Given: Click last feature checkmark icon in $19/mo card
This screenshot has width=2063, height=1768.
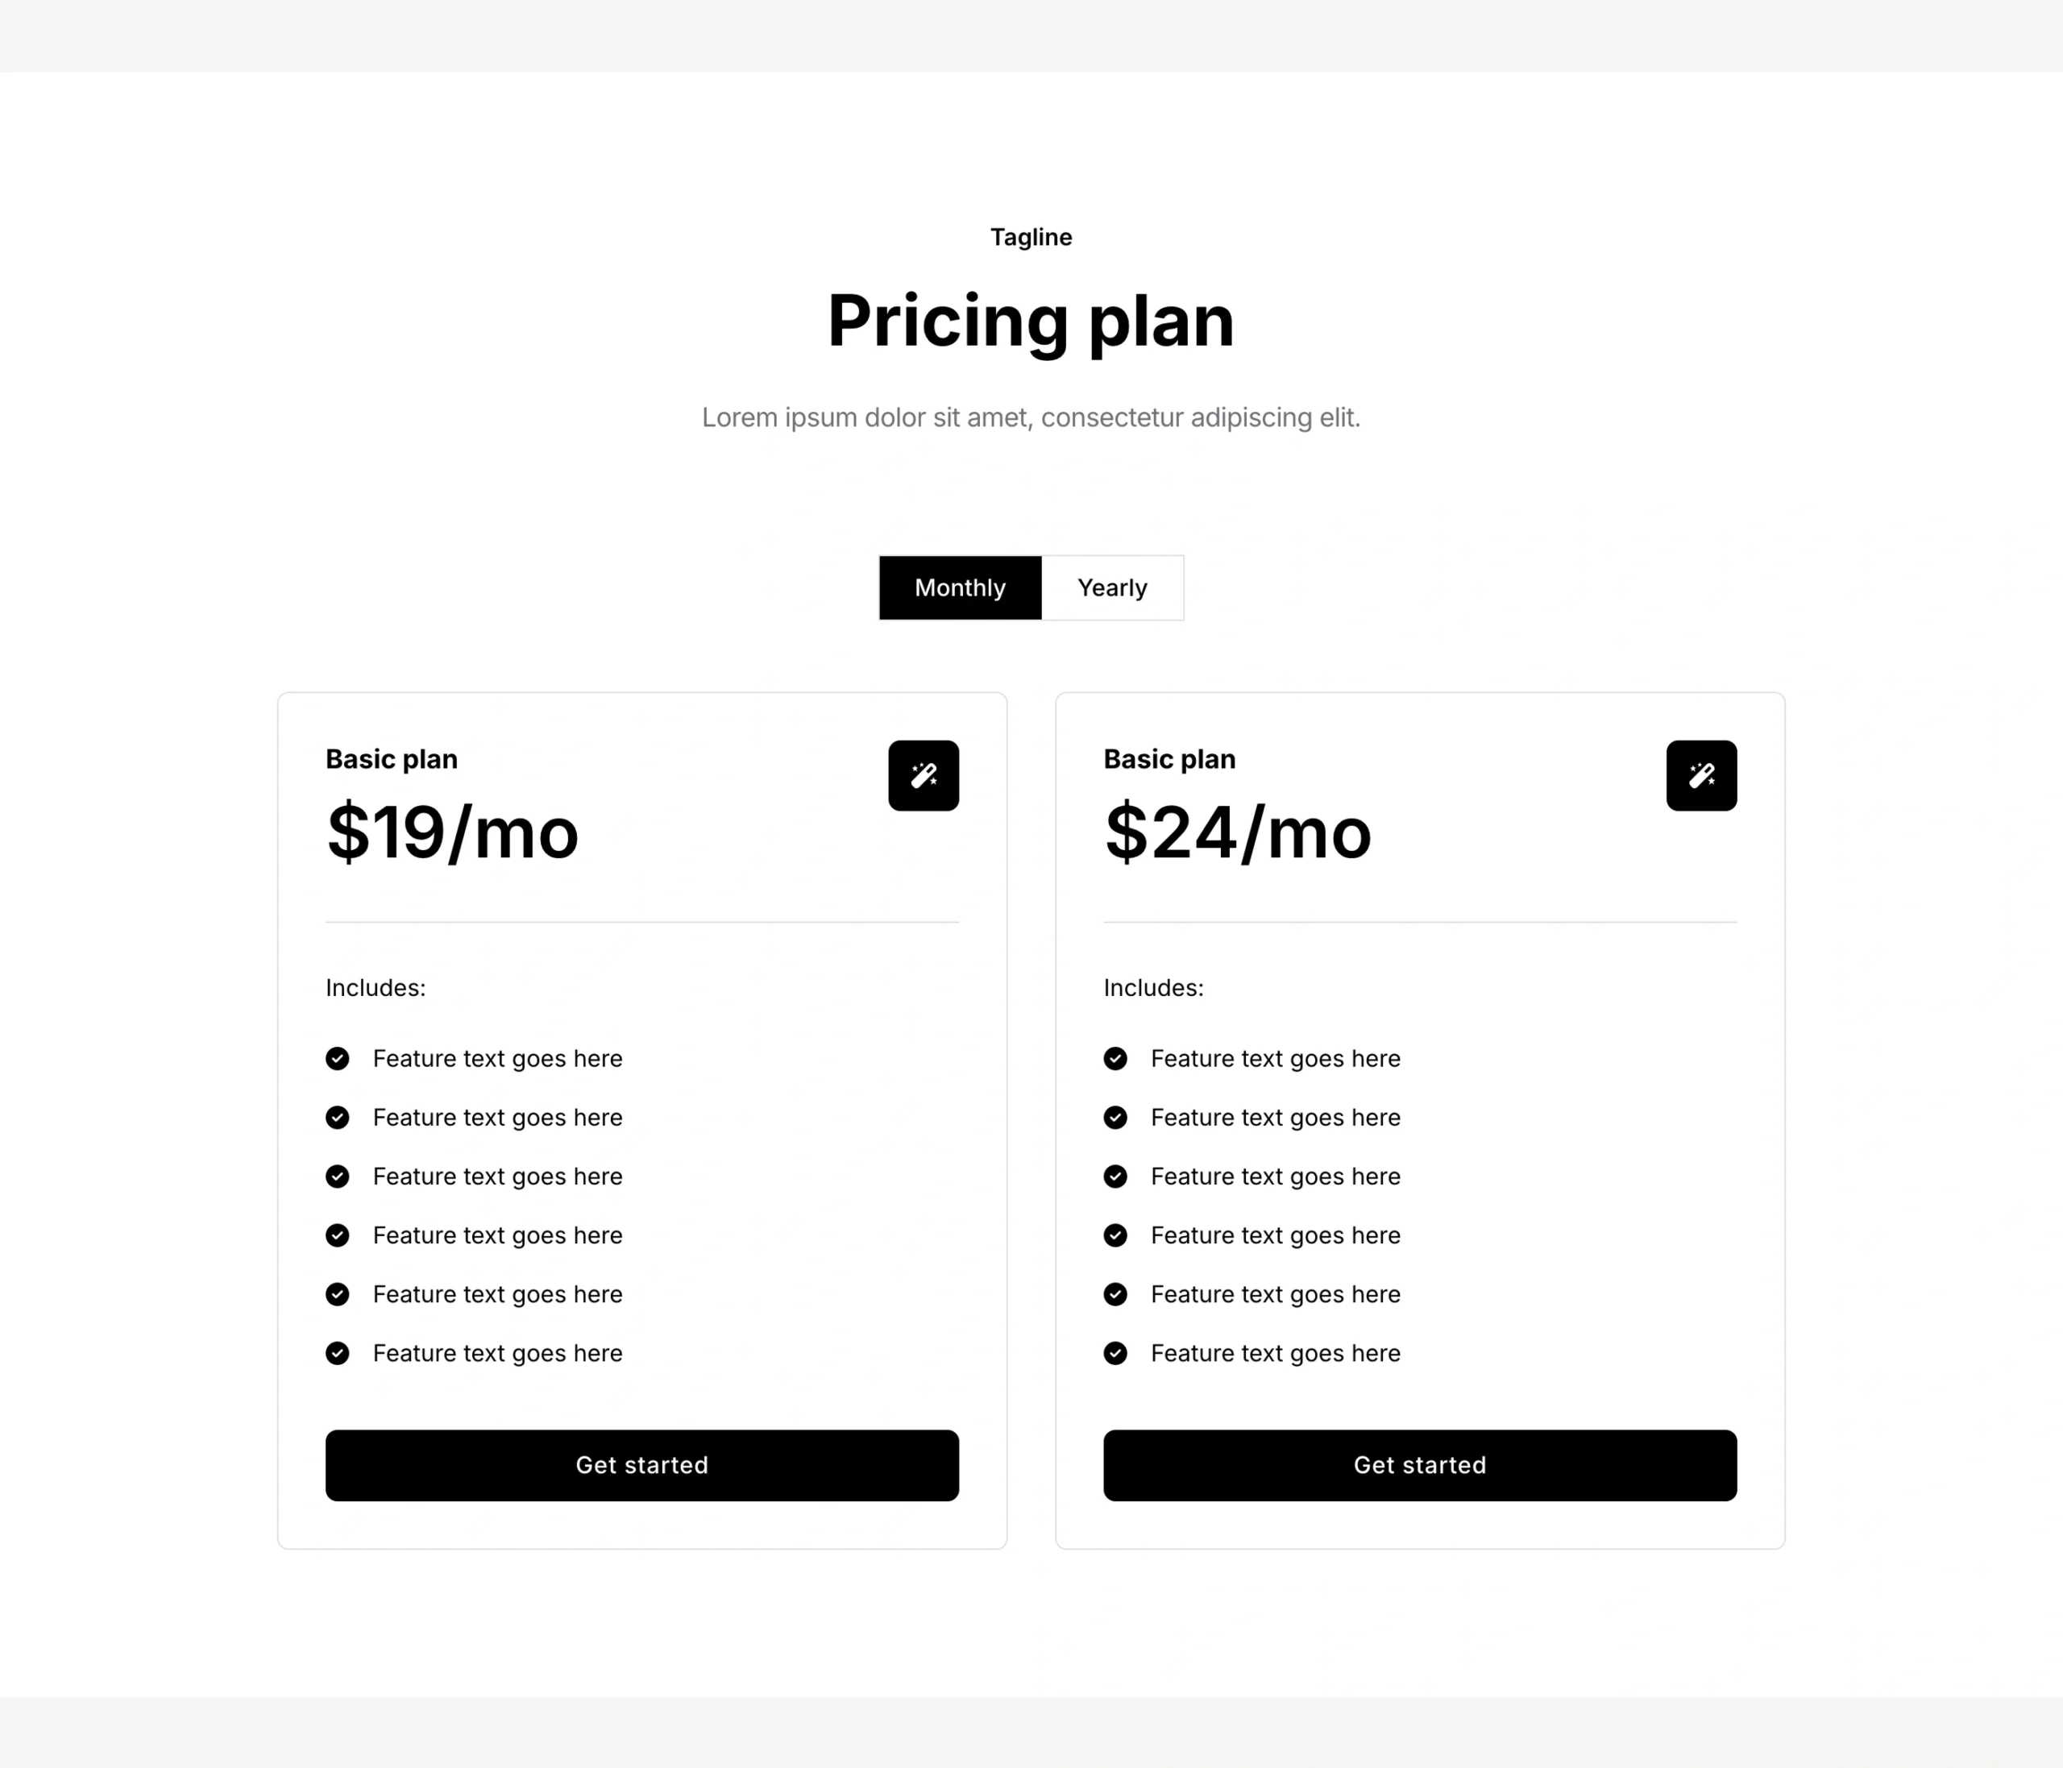Looking at the screenshot, I should (x=338, y=1353).
